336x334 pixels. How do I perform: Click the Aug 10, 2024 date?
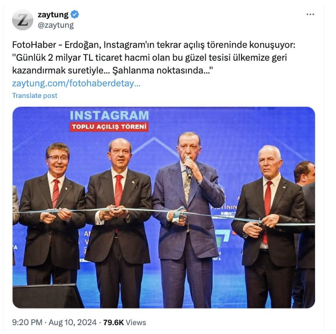click(x=72, y=322)
